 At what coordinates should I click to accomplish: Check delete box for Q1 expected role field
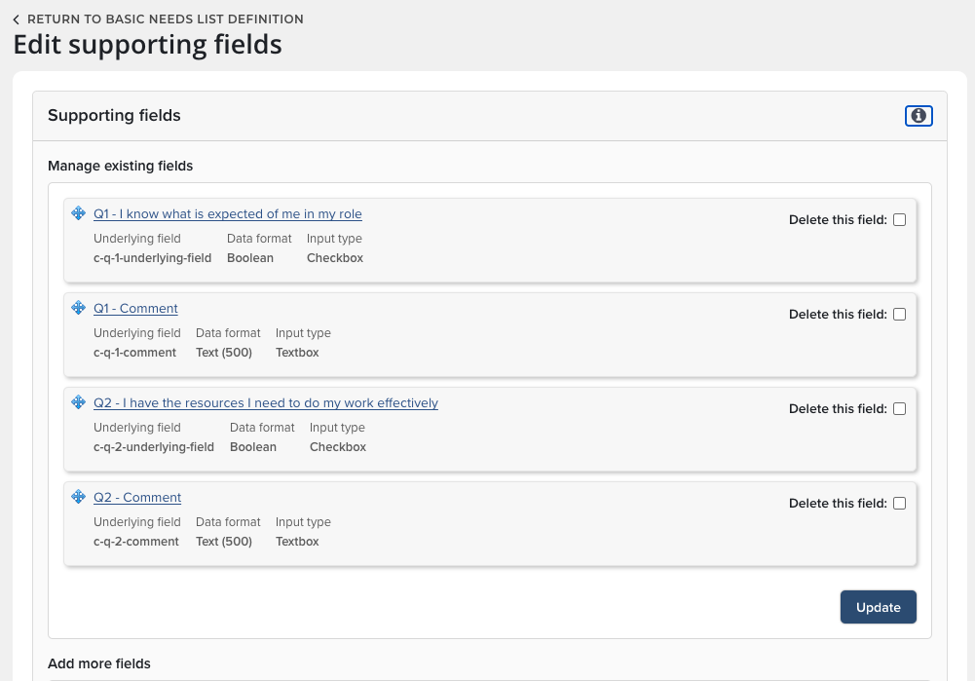(x=899, y=220)
